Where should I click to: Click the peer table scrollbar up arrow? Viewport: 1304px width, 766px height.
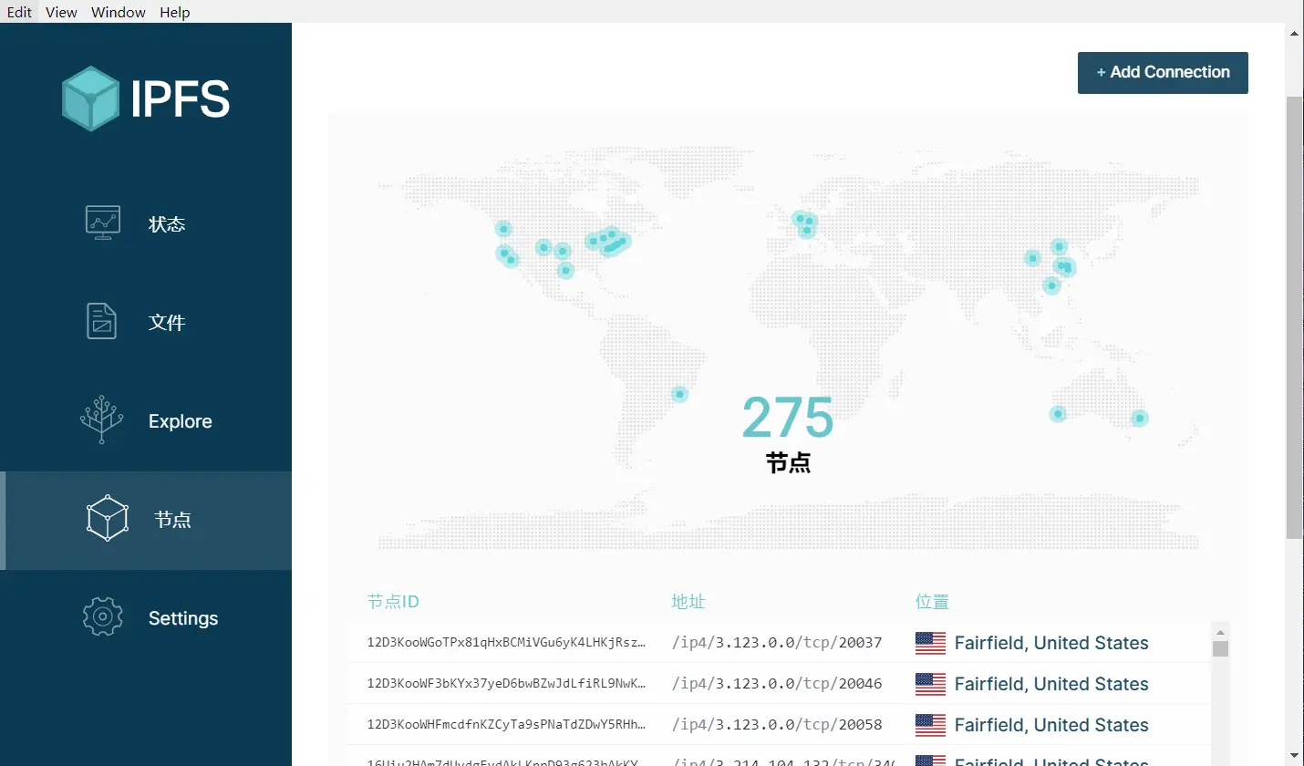coord(1221,632)
